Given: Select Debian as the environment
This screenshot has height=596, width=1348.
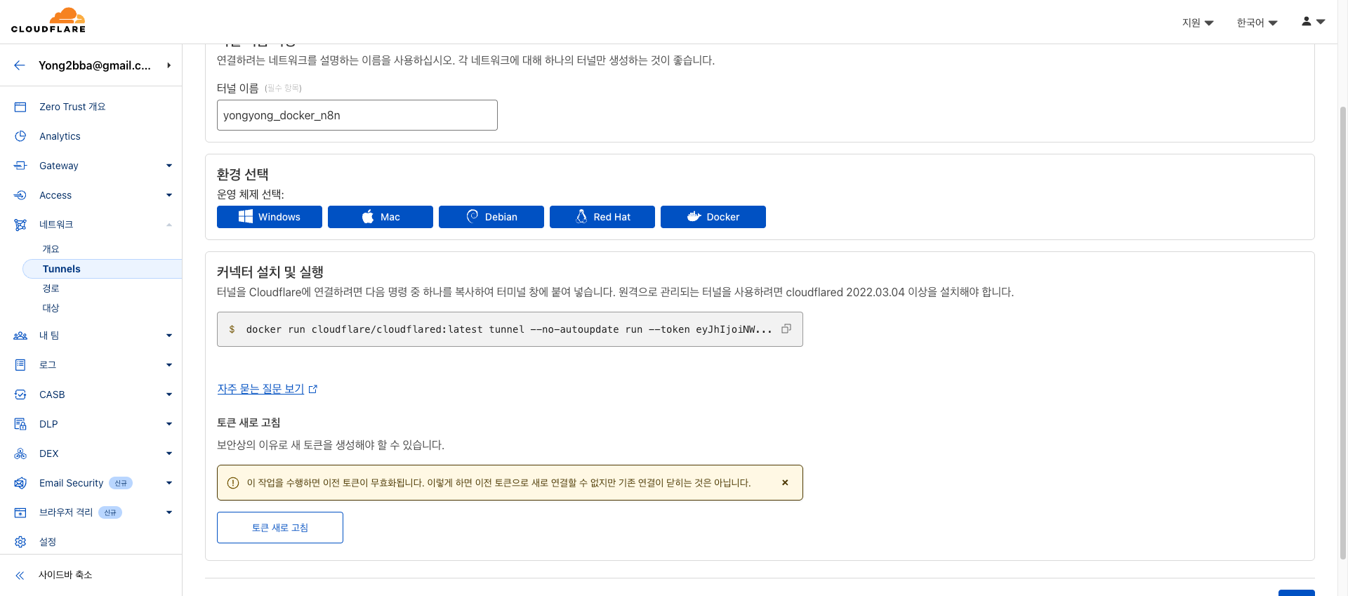Looking at the screenshot, I should coord(491,217).
